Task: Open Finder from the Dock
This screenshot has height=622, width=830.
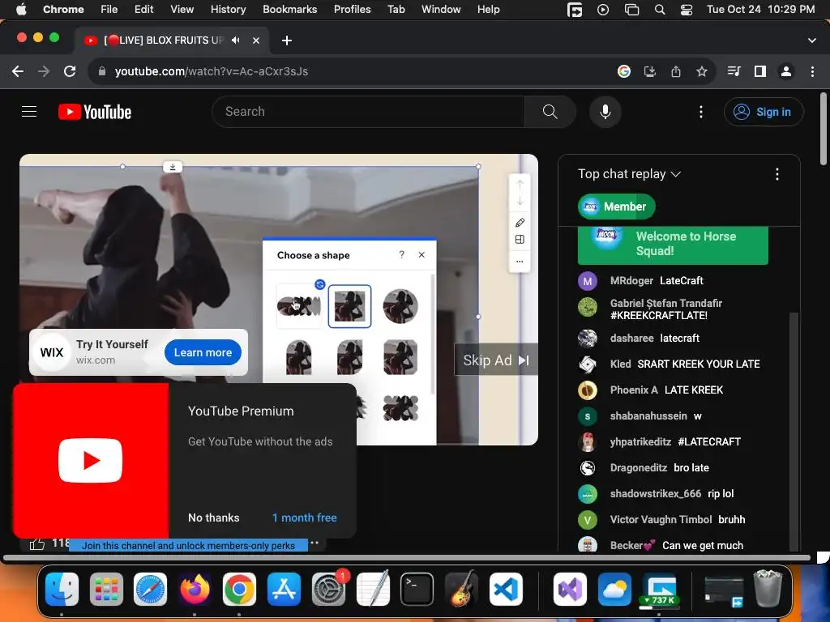Action: coord(62,589)
